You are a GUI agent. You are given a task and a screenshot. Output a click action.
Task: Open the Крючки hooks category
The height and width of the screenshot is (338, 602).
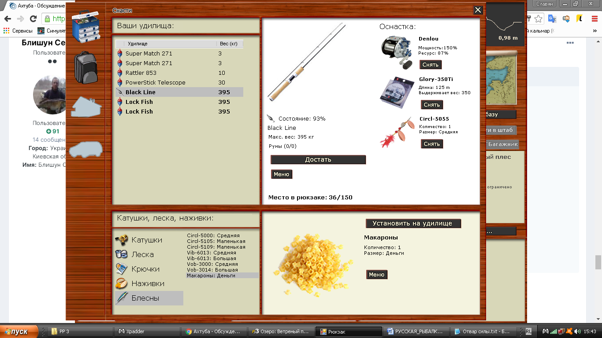pos(145,269)
